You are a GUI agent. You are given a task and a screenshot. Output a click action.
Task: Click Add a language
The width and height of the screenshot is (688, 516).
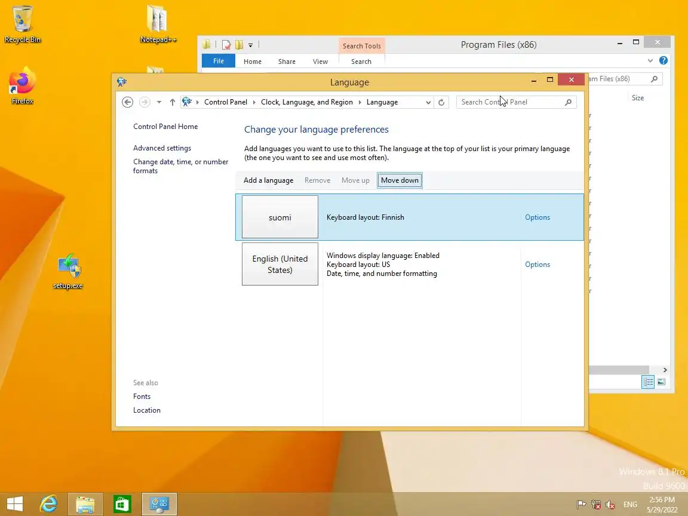click(x=268, y=180)
